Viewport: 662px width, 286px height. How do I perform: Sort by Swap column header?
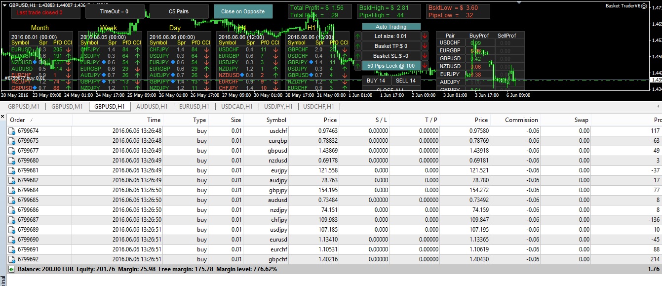tap(566, 120)
